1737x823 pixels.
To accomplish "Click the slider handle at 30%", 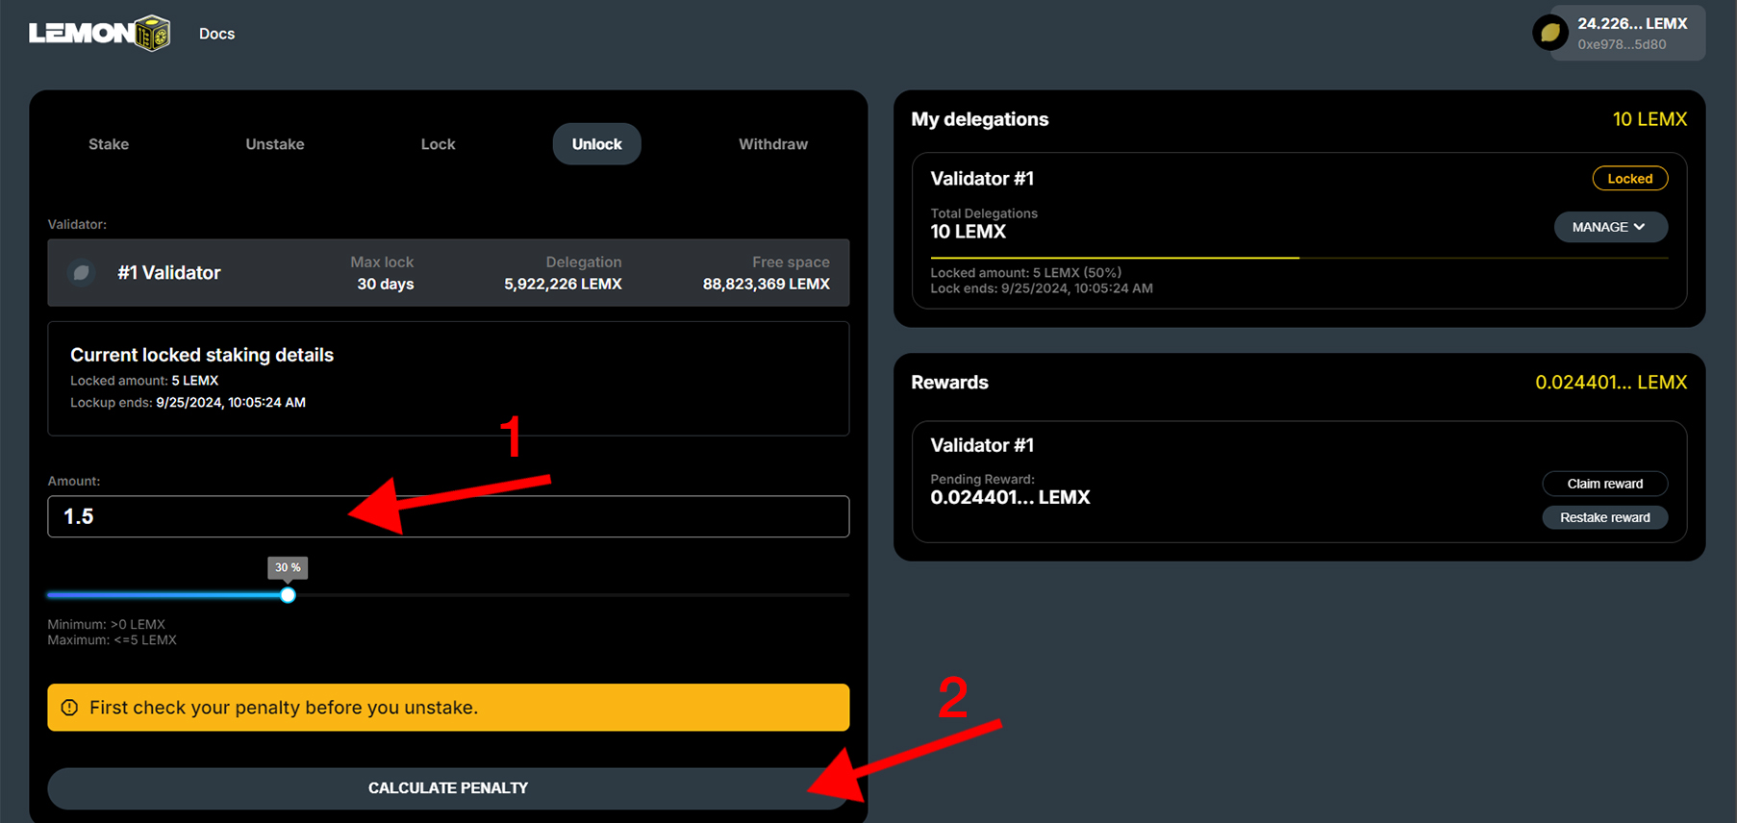I will [288, 595].
